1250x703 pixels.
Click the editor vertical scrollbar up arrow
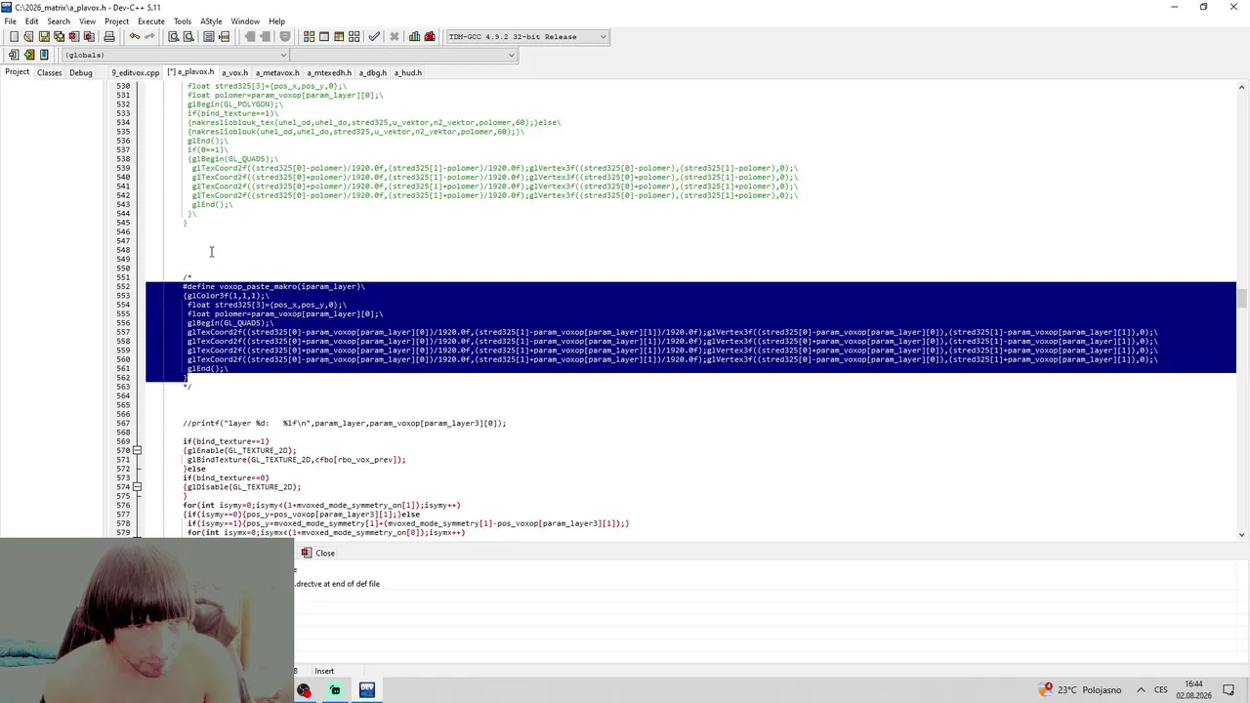(1242, 88)
